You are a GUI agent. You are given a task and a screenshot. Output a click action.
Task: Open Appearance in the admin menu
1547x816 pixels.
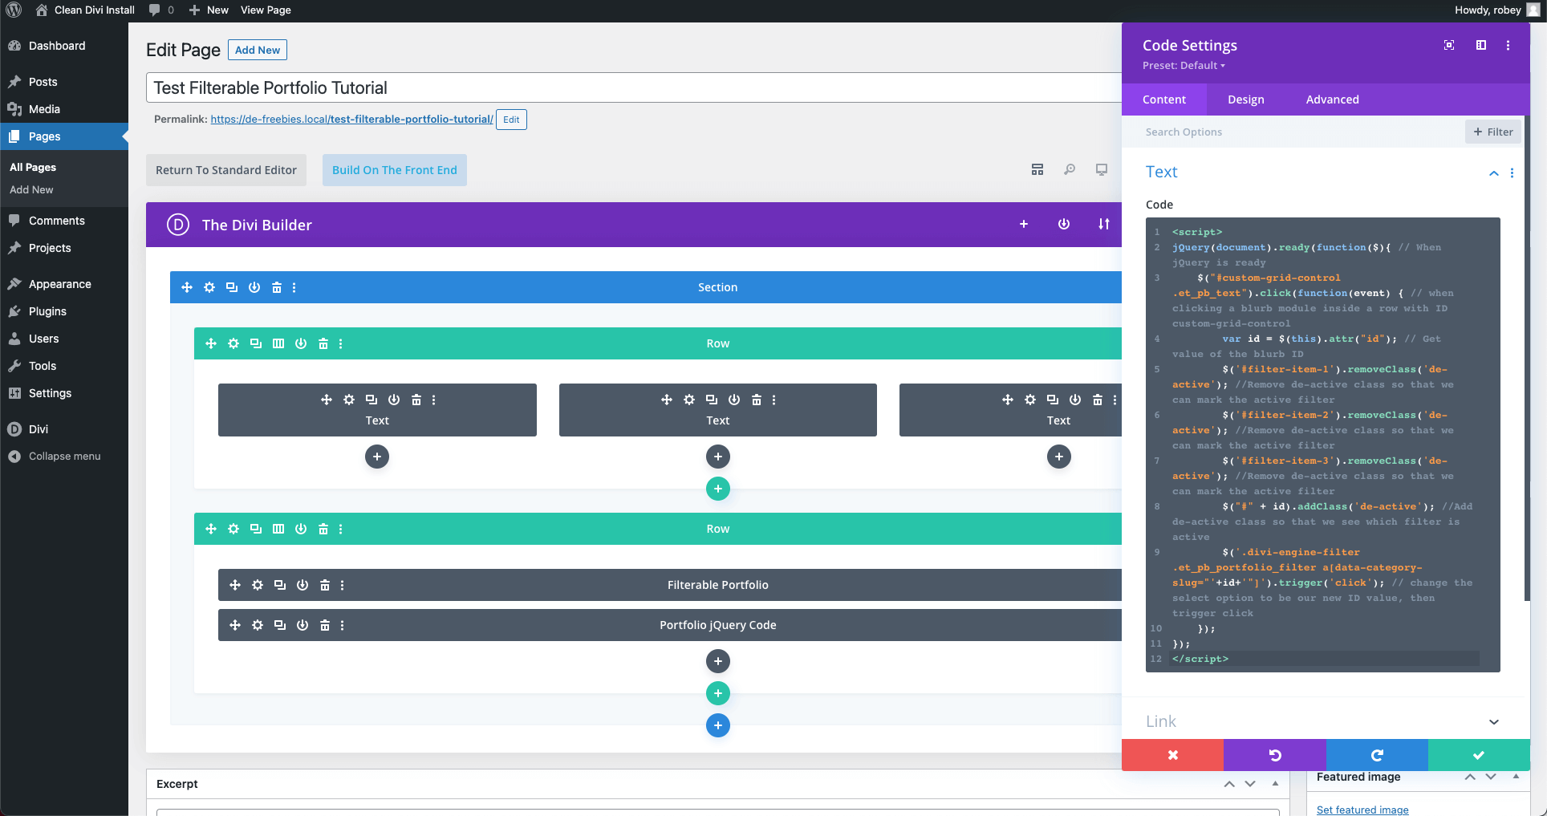click(64, 284)
